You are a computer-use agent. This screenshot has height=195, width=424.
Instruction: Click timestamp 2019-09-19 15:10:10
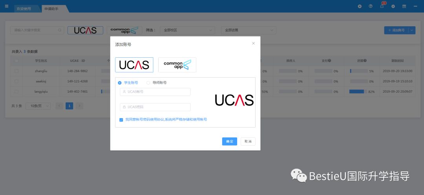tap(397, 81)
